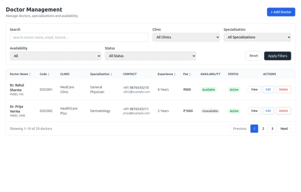
Task: Edit Dr. Priya Verma's record
Action: (x=268, y=111)
